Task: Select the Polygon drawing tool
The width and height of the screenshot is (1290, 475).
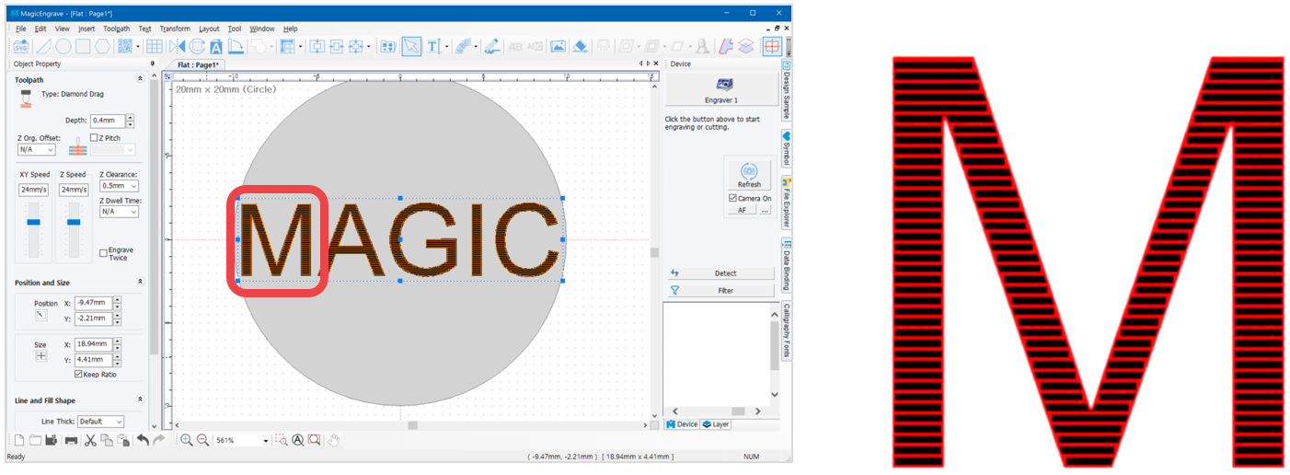Action: point(103,46)
